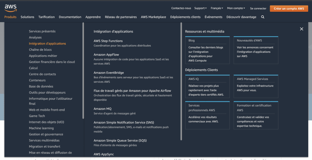Select Centre de contacts category
The height and width of the screenshot is (160, 312).
[x=42, y=74]
